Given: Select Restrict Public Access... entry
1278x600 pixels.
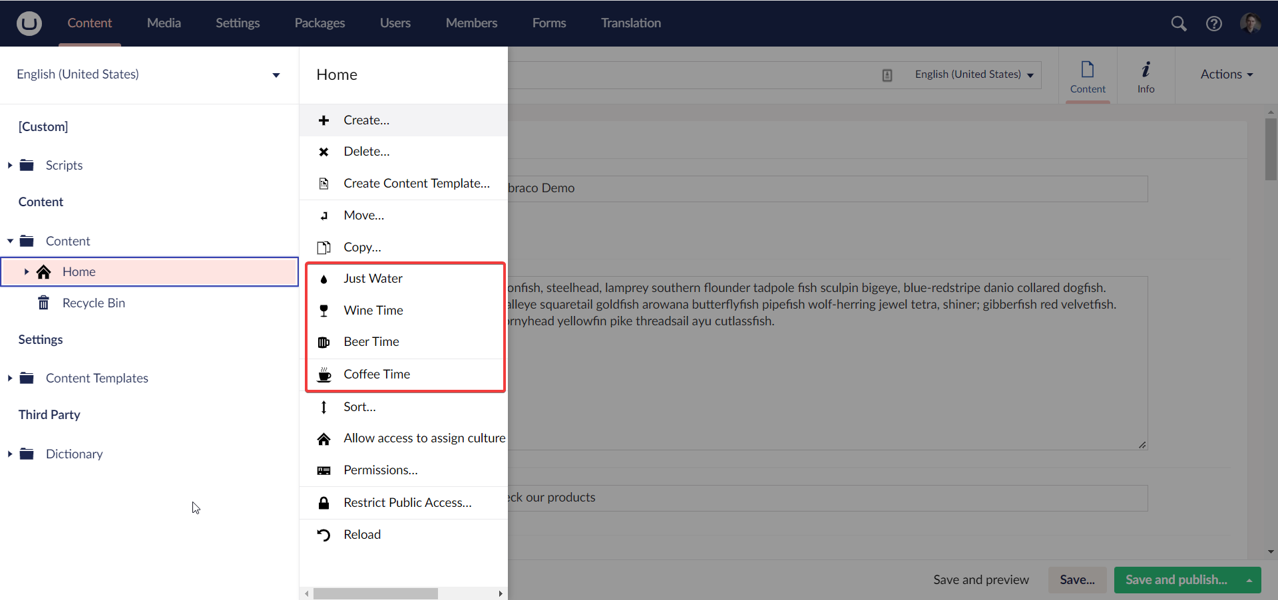Looking at the screenshot, I should click(403, 503).
